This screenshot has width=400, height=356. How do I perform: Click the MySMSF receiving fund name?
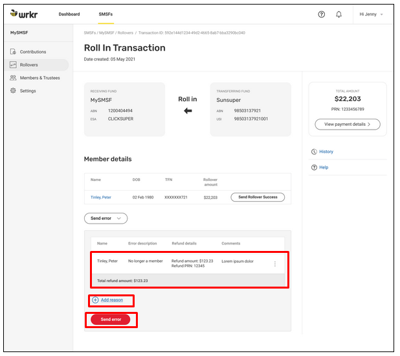pyautogui.click(x=101, y=100)
